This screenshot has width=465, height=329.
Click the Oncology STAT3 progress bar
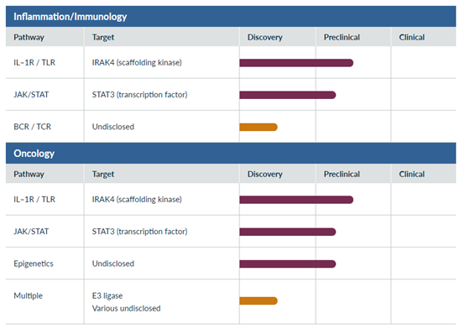(288, 232)
